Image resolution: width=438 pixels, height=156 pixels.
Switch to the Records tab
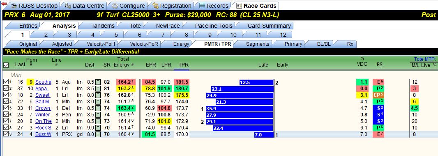click(214, 6)
